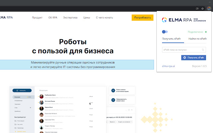The width and height of the screenshot is (213, 133).
Task: Select the Удалённые folder in mail sidebar
Action: pyautogui.click(x=17, y=111)
